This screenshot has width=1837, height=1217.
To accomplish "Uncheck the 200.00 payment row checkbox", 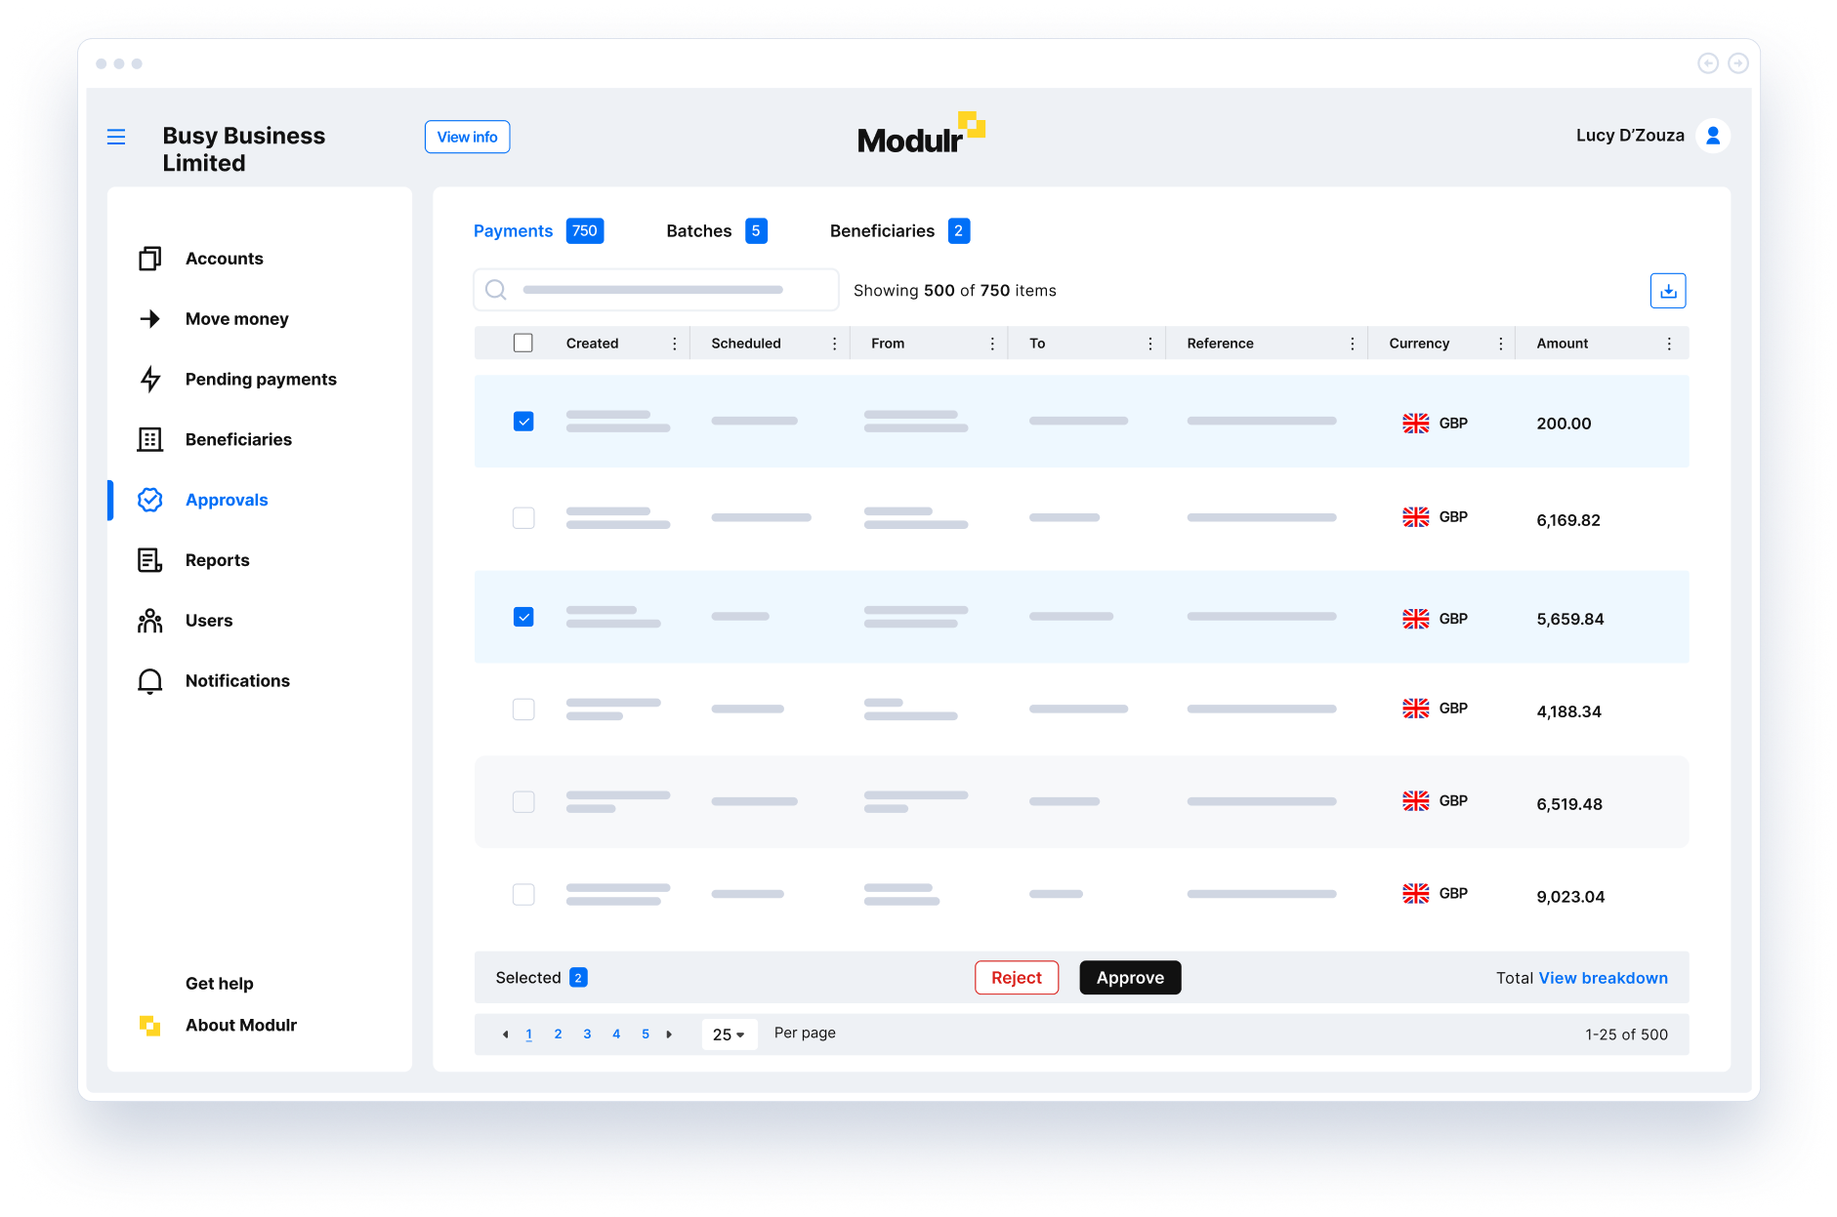I will click(523, 422).
